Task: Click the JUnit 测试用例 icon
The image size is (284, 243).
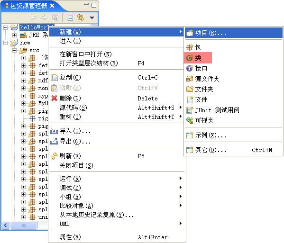Action: 190,110
